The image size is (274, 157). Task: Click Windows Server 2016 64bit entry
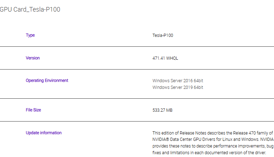click(178, 81)
